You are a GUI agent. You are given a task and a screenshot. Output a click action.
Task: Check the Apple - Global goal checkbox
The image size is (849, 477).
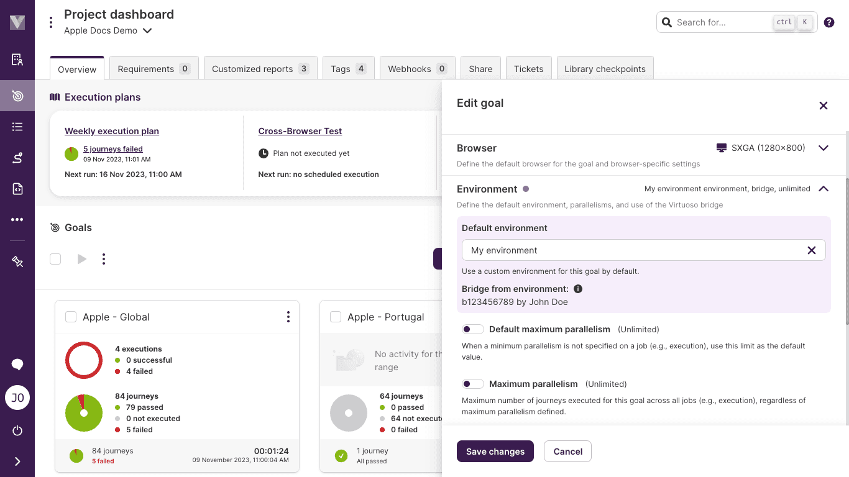click(70, 317)
